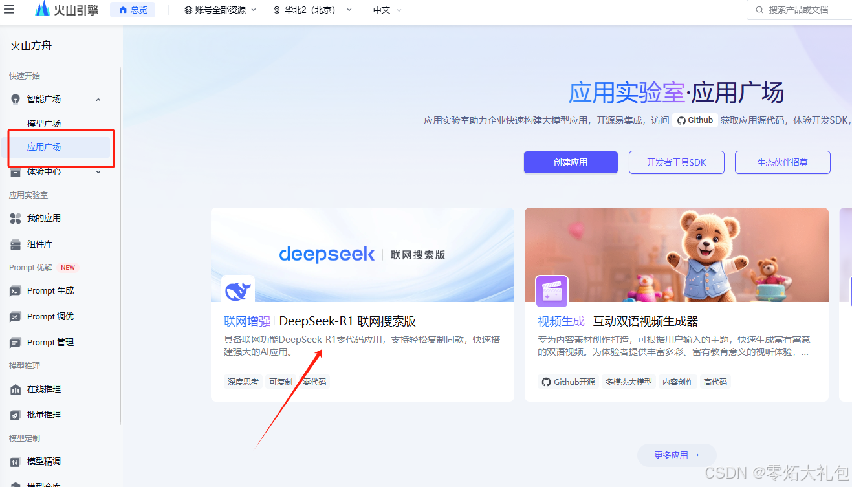Click the Prompt 管理 icon

tap(16, 343)
